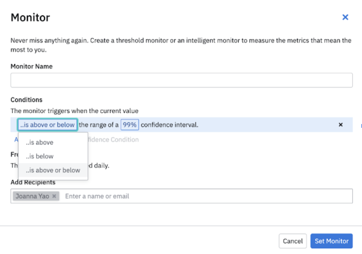Toggle the '..is above or below' condition dropdown
The height and width of the screenshot is (254, 362).
click(x=48, y=125)
